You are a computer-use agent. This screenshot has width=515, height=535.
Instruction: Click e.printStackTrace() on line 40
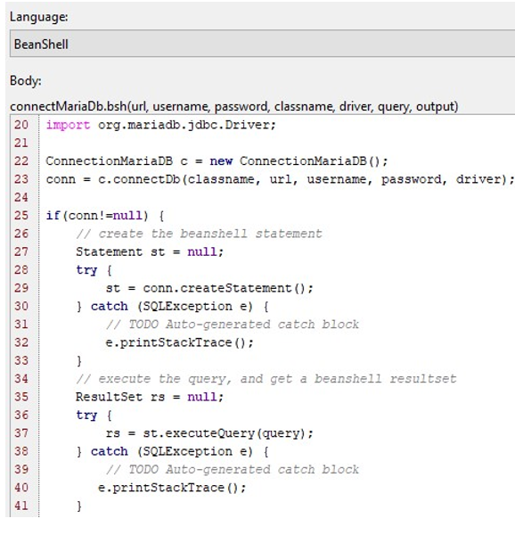(x=172, y=488)
